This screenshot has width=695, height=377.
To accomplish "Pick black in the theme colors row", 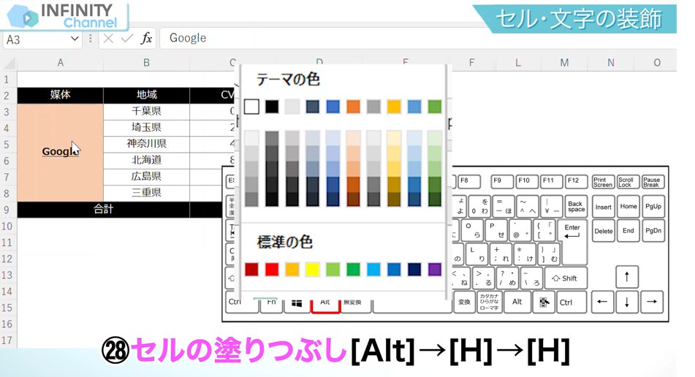I will 272,107.
